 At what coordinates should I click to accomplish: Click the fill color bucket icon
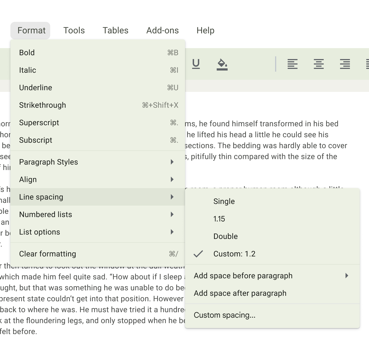click(x=222, y=65)
